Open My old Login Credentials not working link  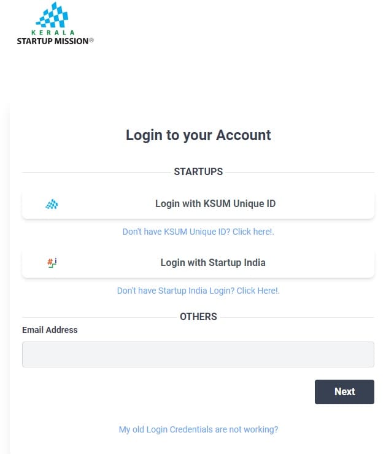pyautogui.click(x=198, y=429)
